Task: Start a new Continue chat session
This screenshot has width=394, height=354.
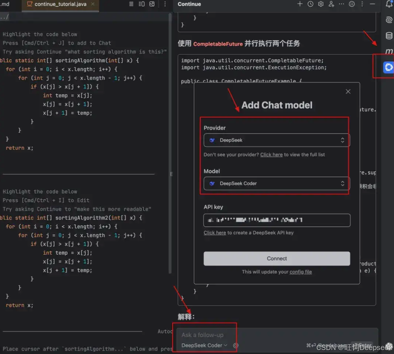Action: pyautogui.click(x=300, y=4)
